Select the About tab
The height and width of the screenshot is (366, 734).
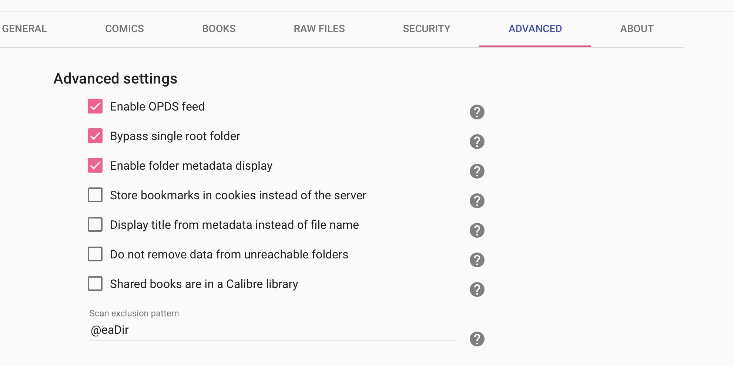(637, 29)
